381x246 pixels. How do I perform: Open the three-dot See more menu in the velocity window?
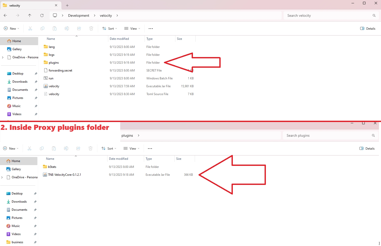point(151,29)
